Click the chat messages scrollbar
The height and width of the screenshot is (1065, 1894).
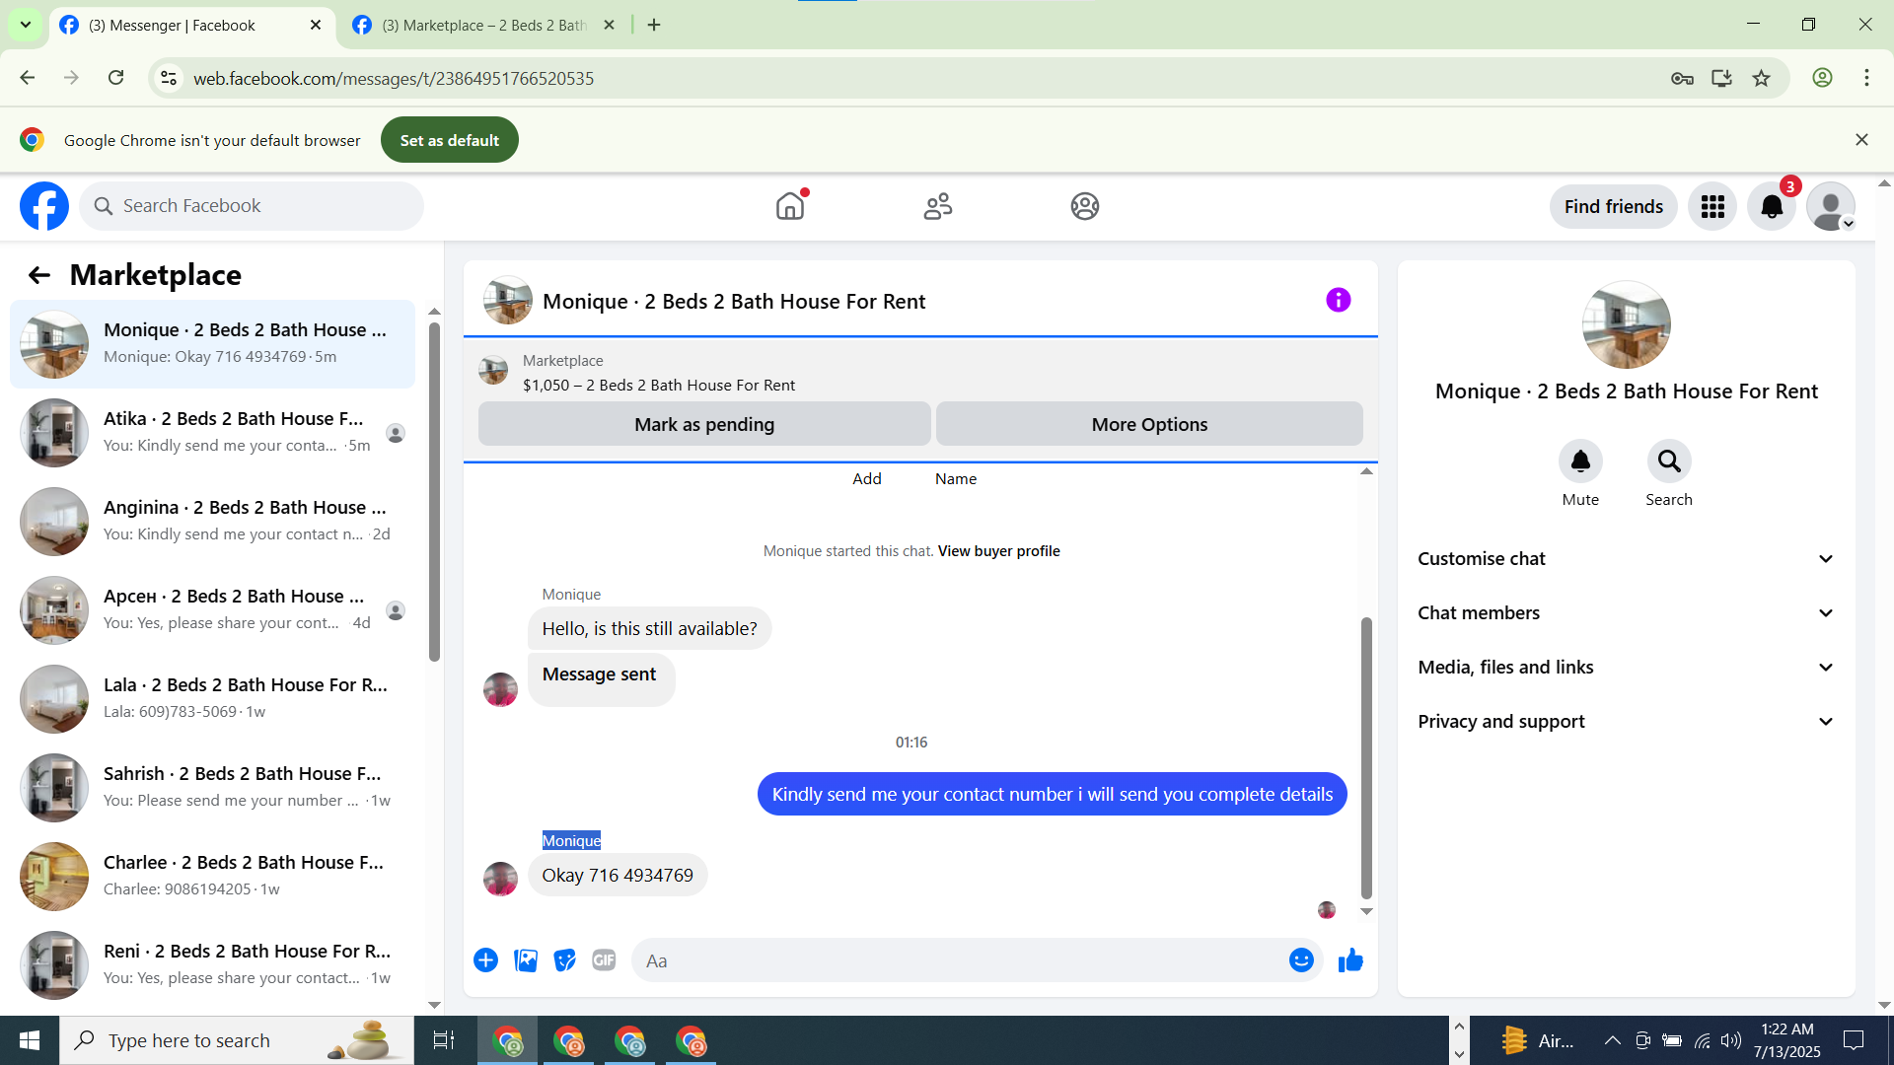click(1366, 759)
